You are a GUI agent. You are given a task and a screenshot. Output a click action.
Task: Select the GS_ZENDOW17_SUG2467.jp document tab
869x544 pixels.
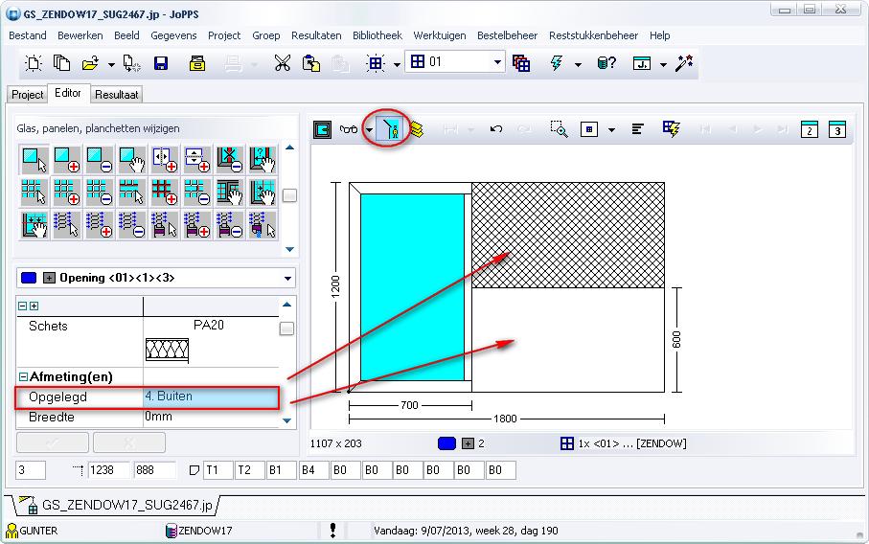118,505
